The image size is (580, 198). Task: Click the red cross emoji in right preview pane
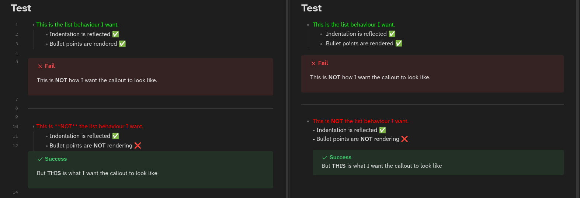pyautogui.click(x=404, y=139)
